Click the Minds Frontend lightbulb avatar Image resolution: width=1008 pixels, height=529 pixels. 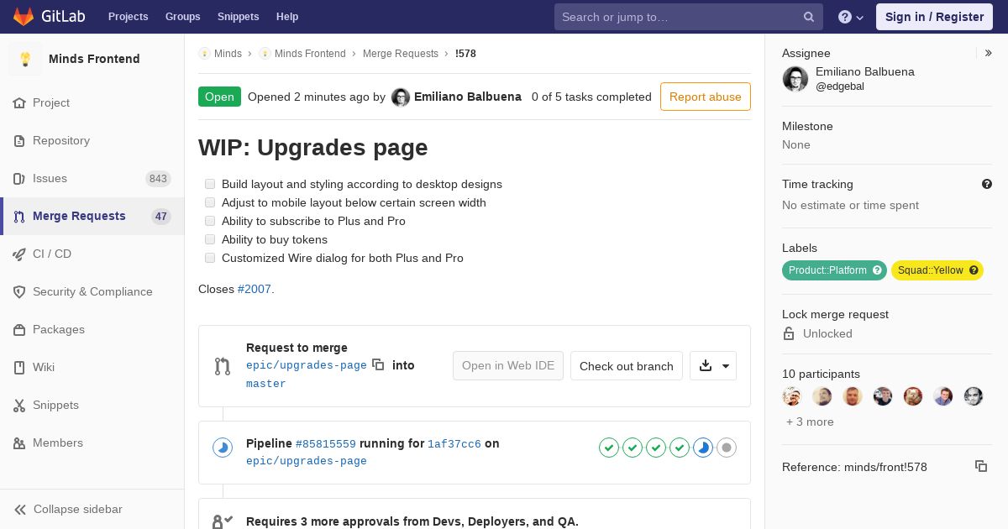25,59
